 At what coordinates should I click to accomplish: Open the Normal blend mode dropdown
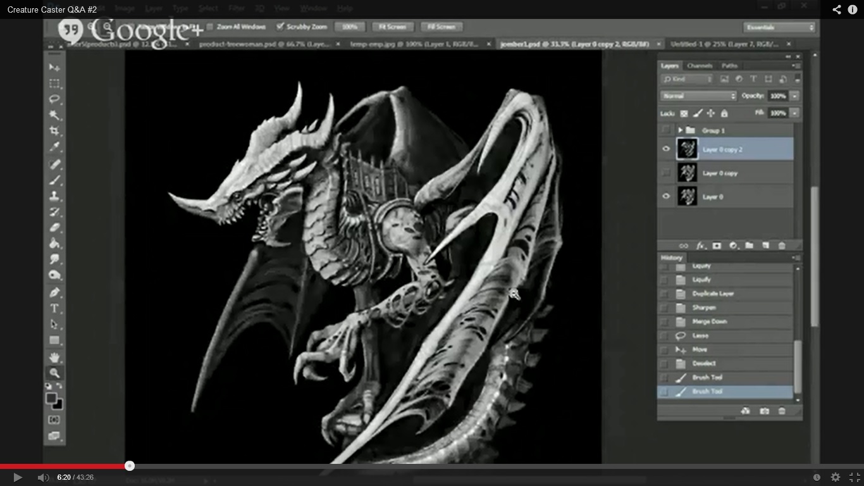[x=698, y=96]
